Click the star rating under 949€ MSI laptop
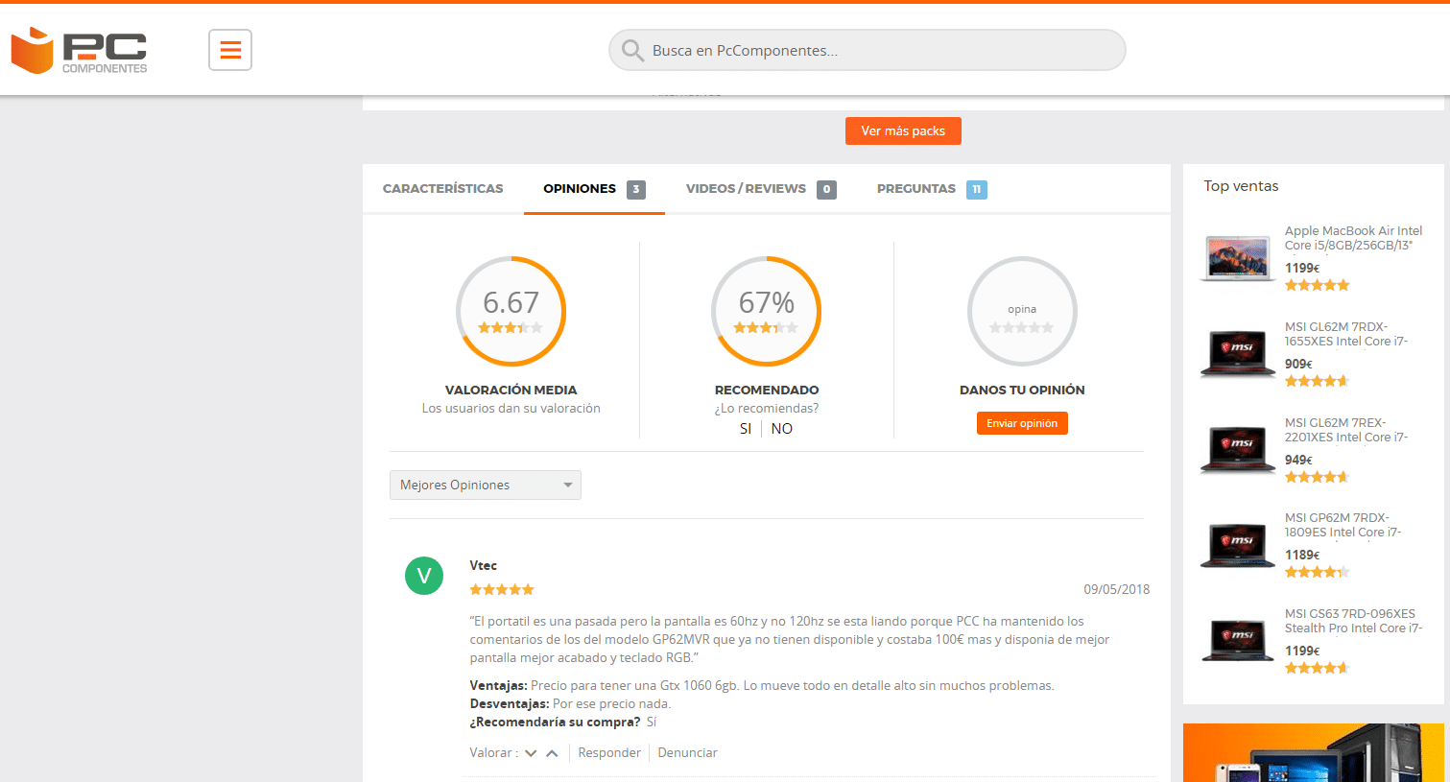 pyautogui.click(x=1318, y=477)
